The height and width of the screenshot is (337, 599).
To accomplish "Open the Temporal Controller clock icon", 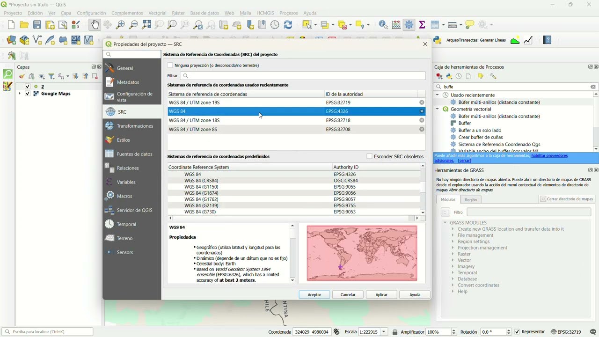I will [x=275, y=25].
